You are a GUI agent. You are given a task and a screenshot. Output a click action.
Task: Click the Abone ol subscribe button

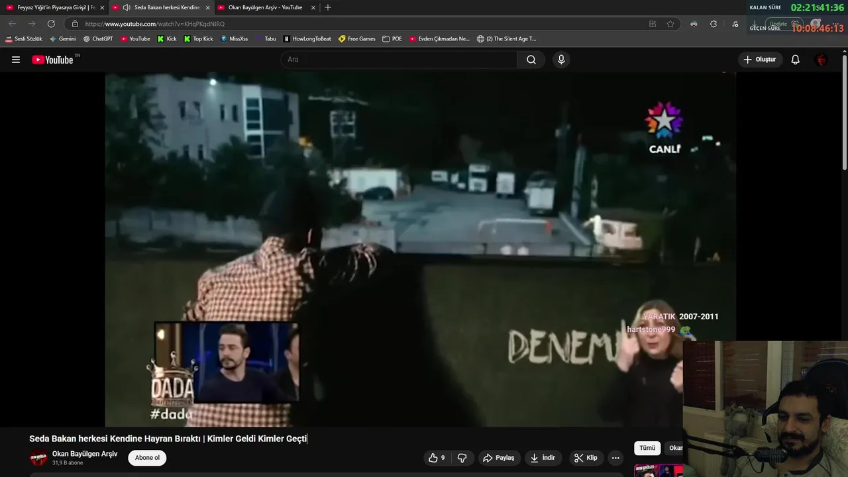147,458
